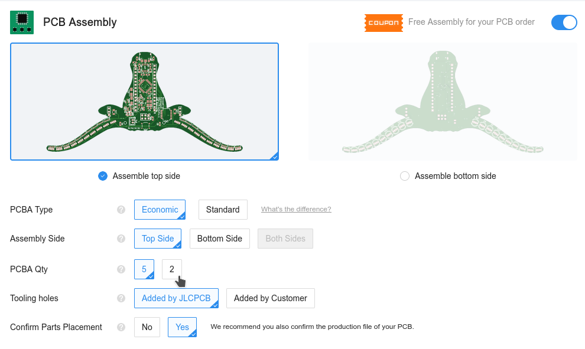Choose tooling holes Added by Customer
The image size is (585, 349).
pos(270,298)
